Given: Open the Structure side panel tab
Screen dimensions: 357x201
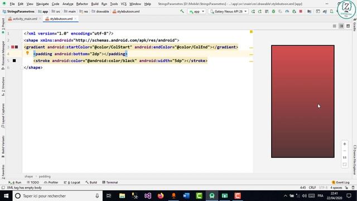Looking at the screenshot, I should 3,87.
